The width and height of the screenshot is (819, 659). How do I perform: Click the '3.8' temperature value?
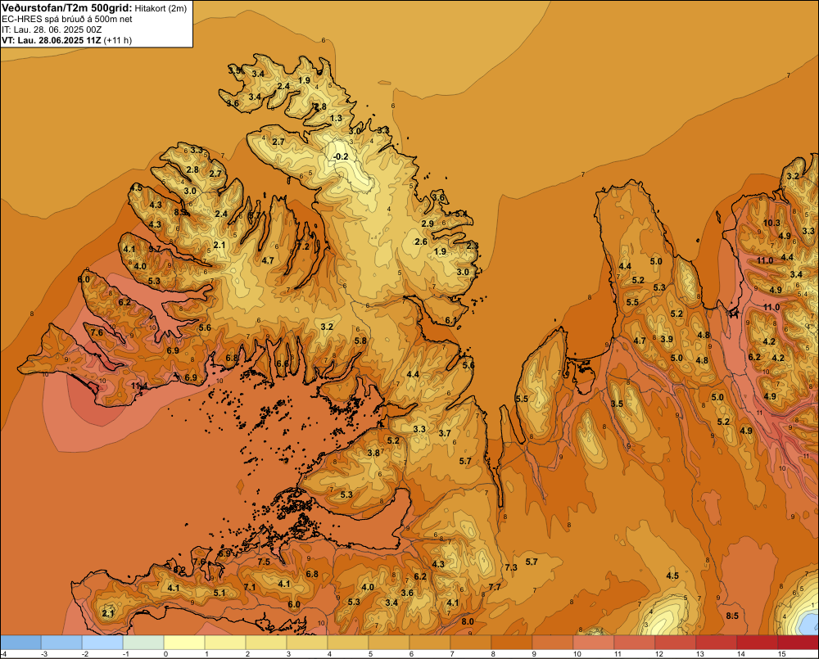[373, 453]
